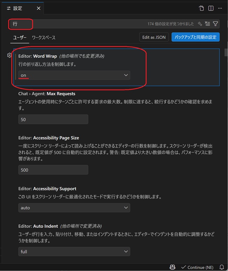Click the AI settings search sparkle icon
Screen dimensions: 228x271
(200, 24)
